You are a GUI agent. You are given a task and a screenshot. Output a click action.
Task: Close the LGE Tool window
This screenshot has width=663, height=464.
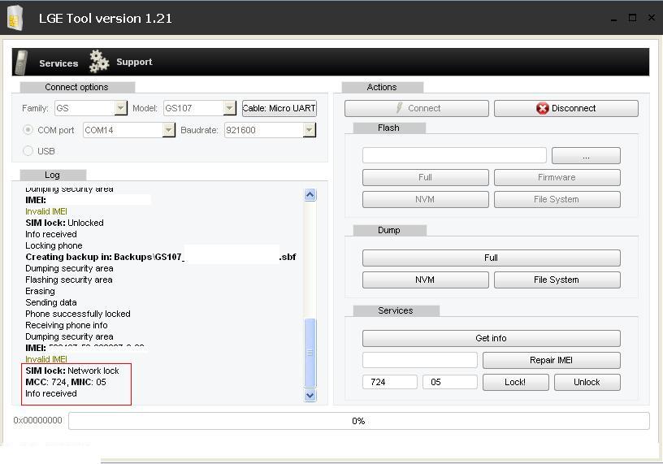coord(652,17)
